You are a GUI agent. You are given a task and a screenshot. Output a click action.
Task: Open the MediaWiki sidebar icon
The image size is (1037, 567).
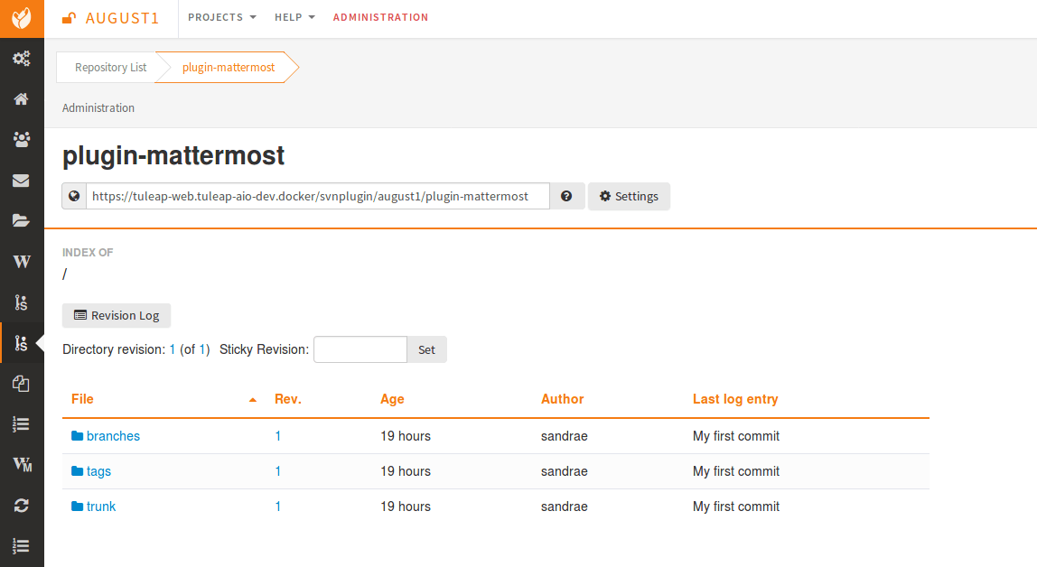click(x=21, y=464)
